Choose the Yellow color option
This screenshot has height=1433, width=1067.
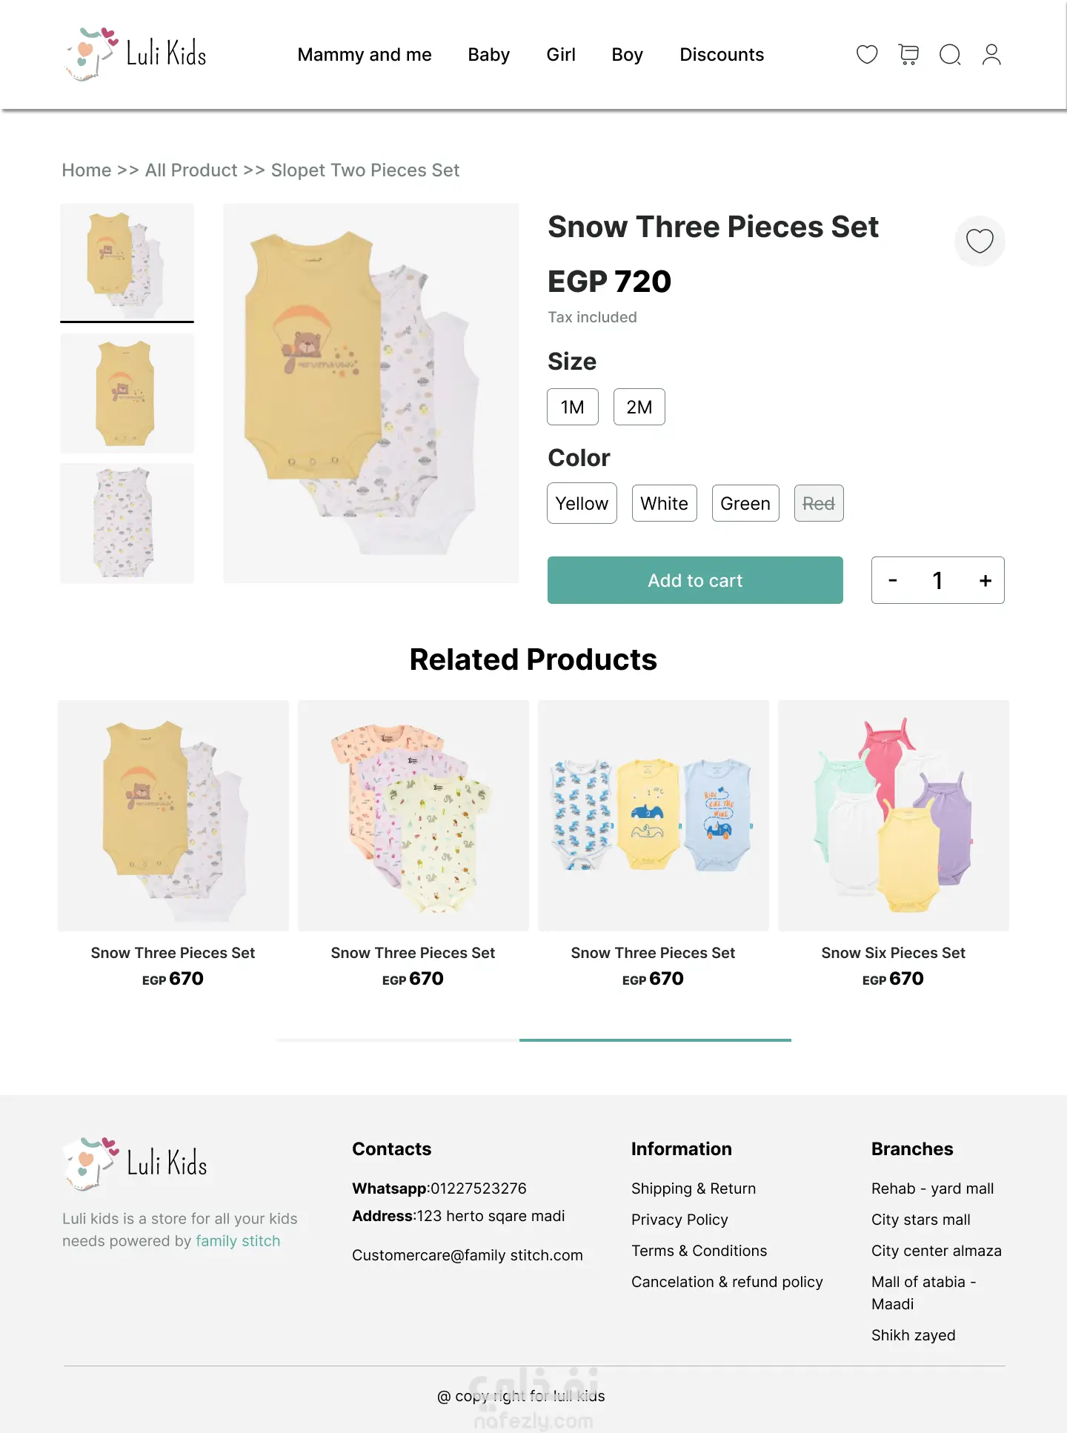click(x=582, y=504)
